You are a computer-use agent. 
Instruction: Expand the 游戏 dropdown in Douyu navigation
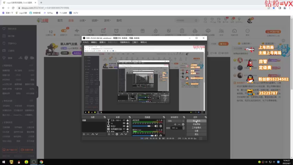pos(107,21)
